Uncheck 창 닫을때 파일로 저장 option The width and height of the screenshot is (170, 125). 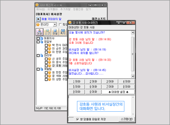(77, 119)
